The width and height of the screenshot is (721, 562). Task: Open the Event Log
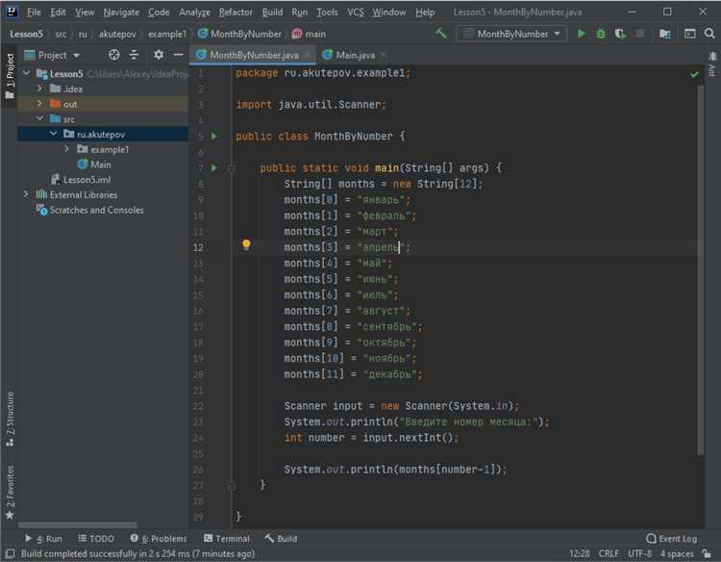pos(672,539)
